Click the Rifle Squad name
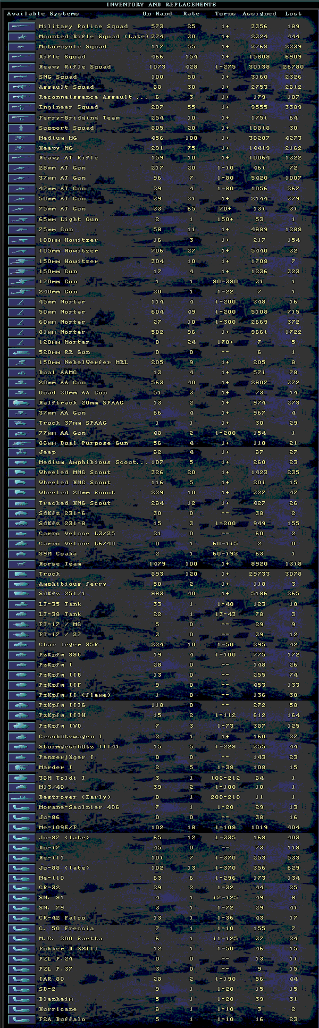319x1028 pixels. 62,56
